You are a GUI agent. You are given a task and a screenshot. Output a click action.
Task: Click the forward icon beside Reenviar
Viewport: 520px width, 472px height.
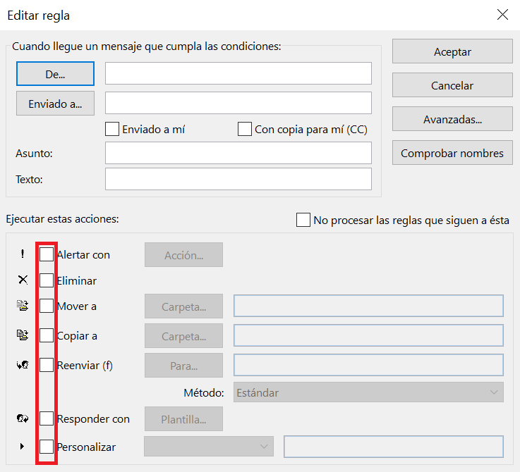(23, 365)
